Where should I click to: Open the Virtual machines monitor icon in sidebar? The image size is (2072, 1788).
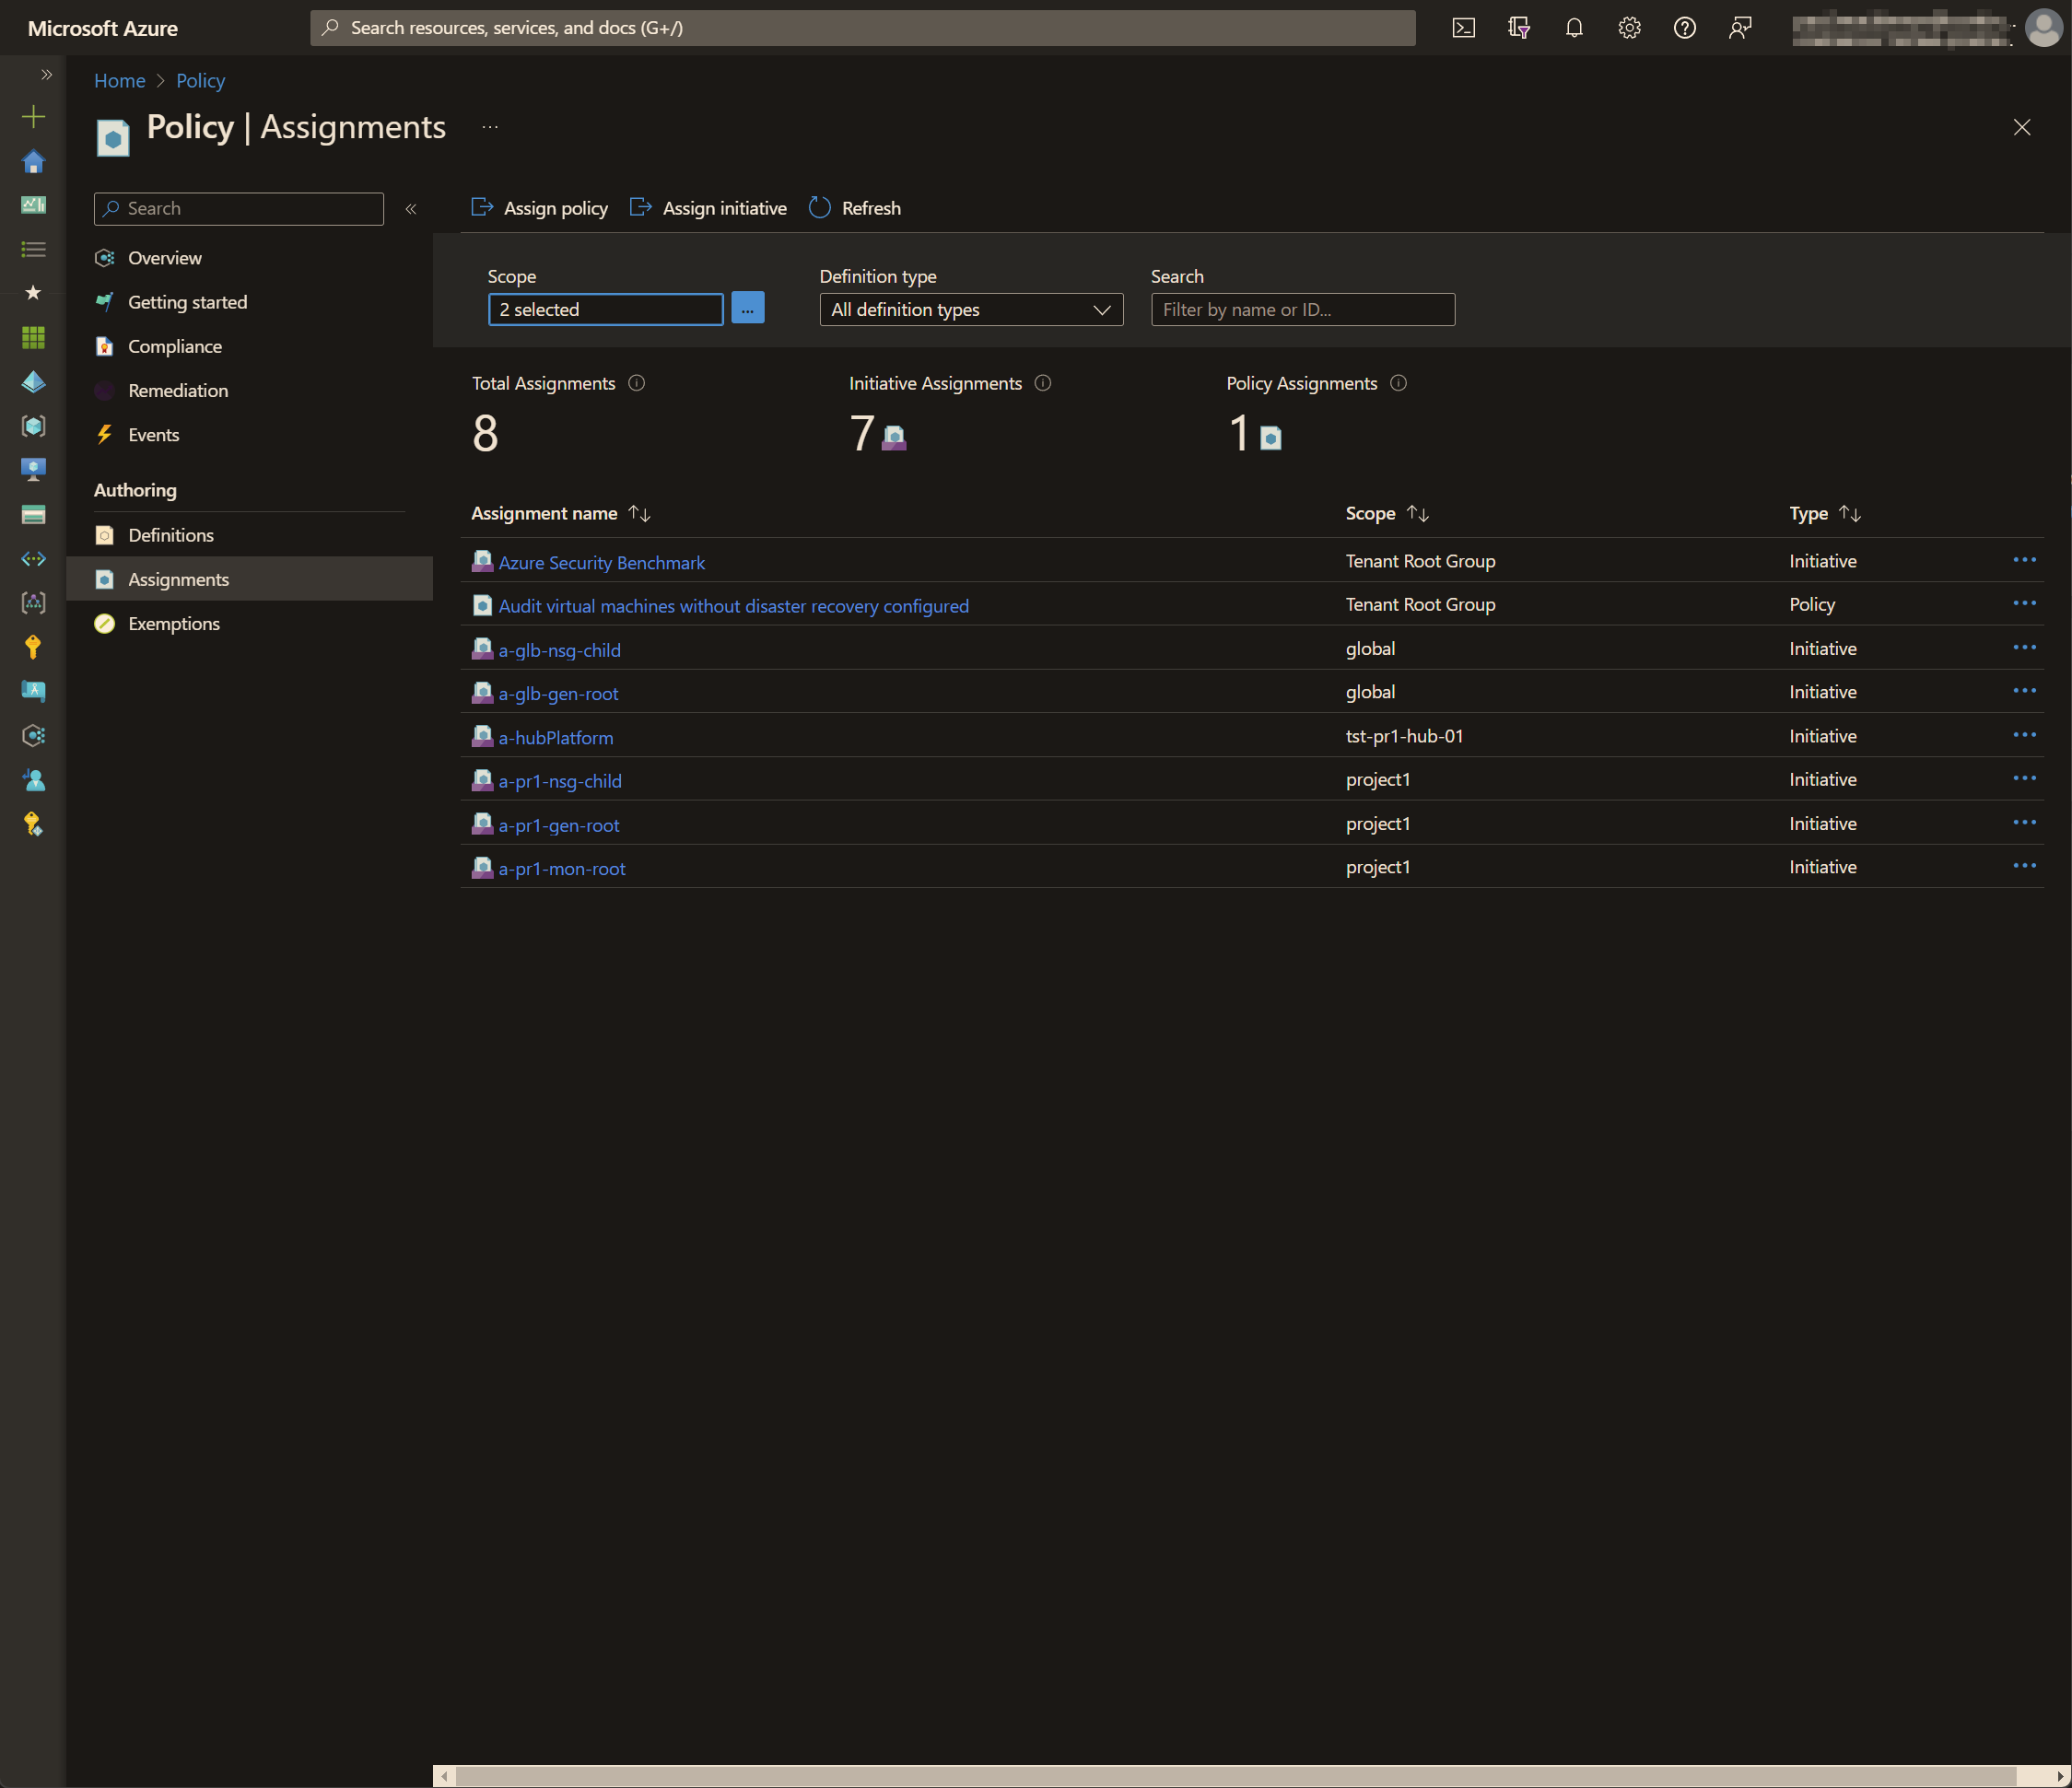pyautogui.click(x=33, y=470)
